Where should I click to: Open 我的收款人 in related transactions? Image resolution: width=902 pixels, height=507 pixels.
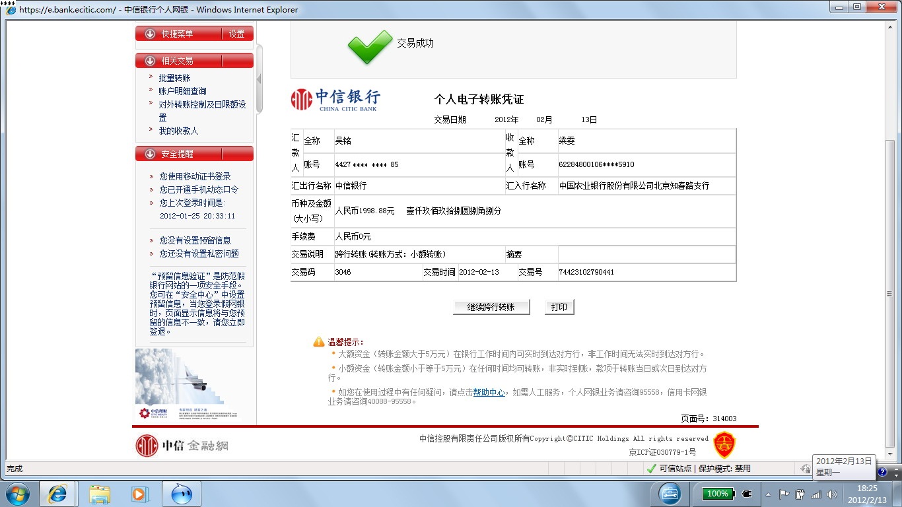point(178,131)
